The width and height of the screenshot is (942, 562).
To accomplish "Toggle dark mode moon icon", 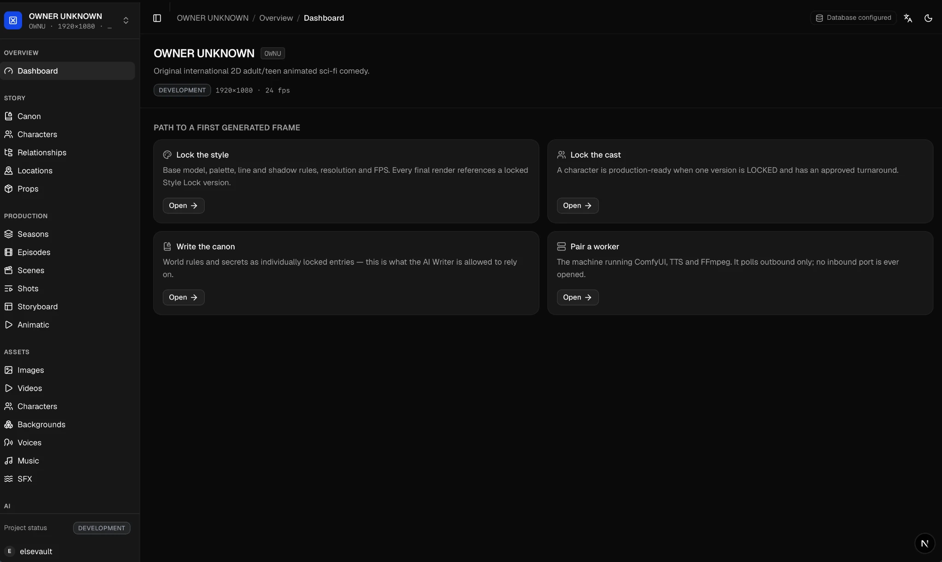I will click(928, 18).
